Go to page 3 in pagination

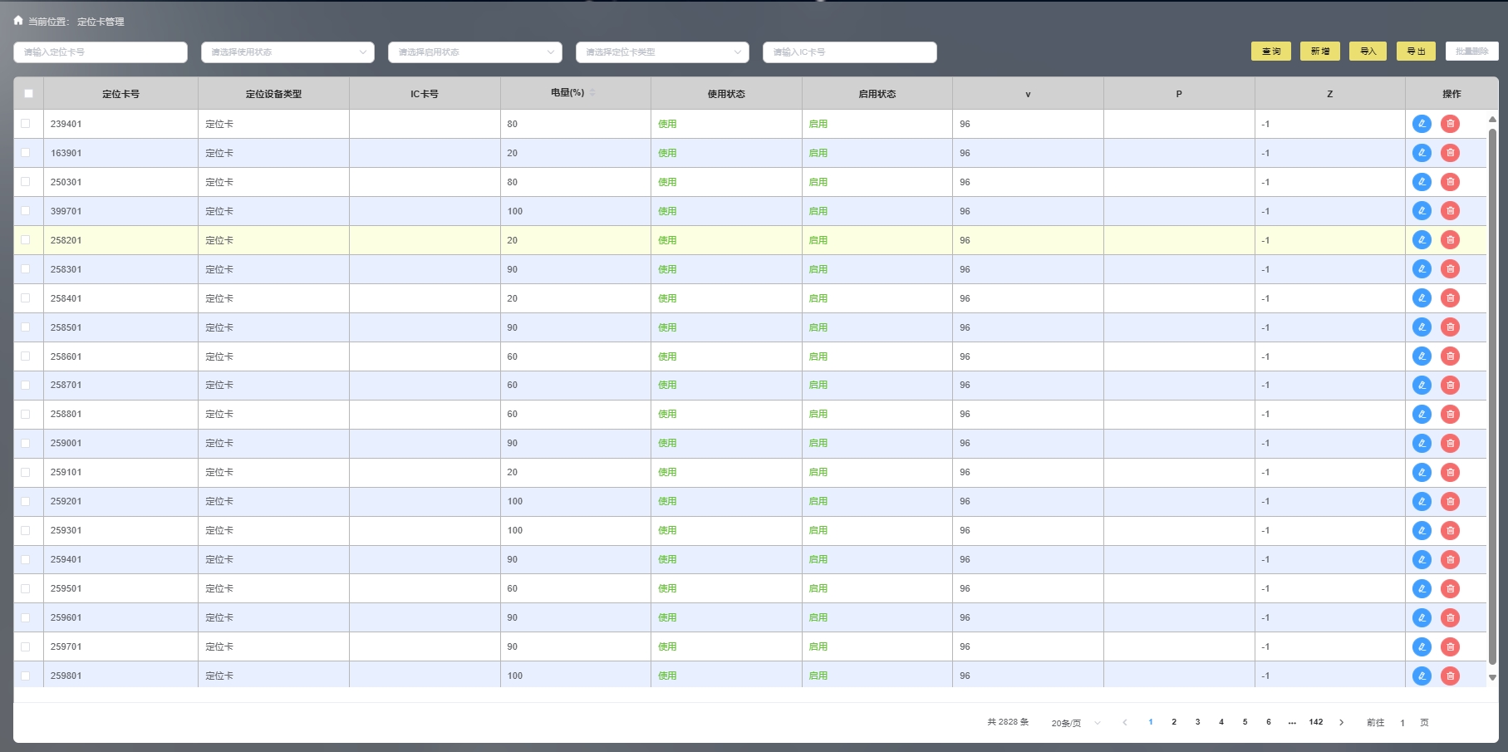1197,722
